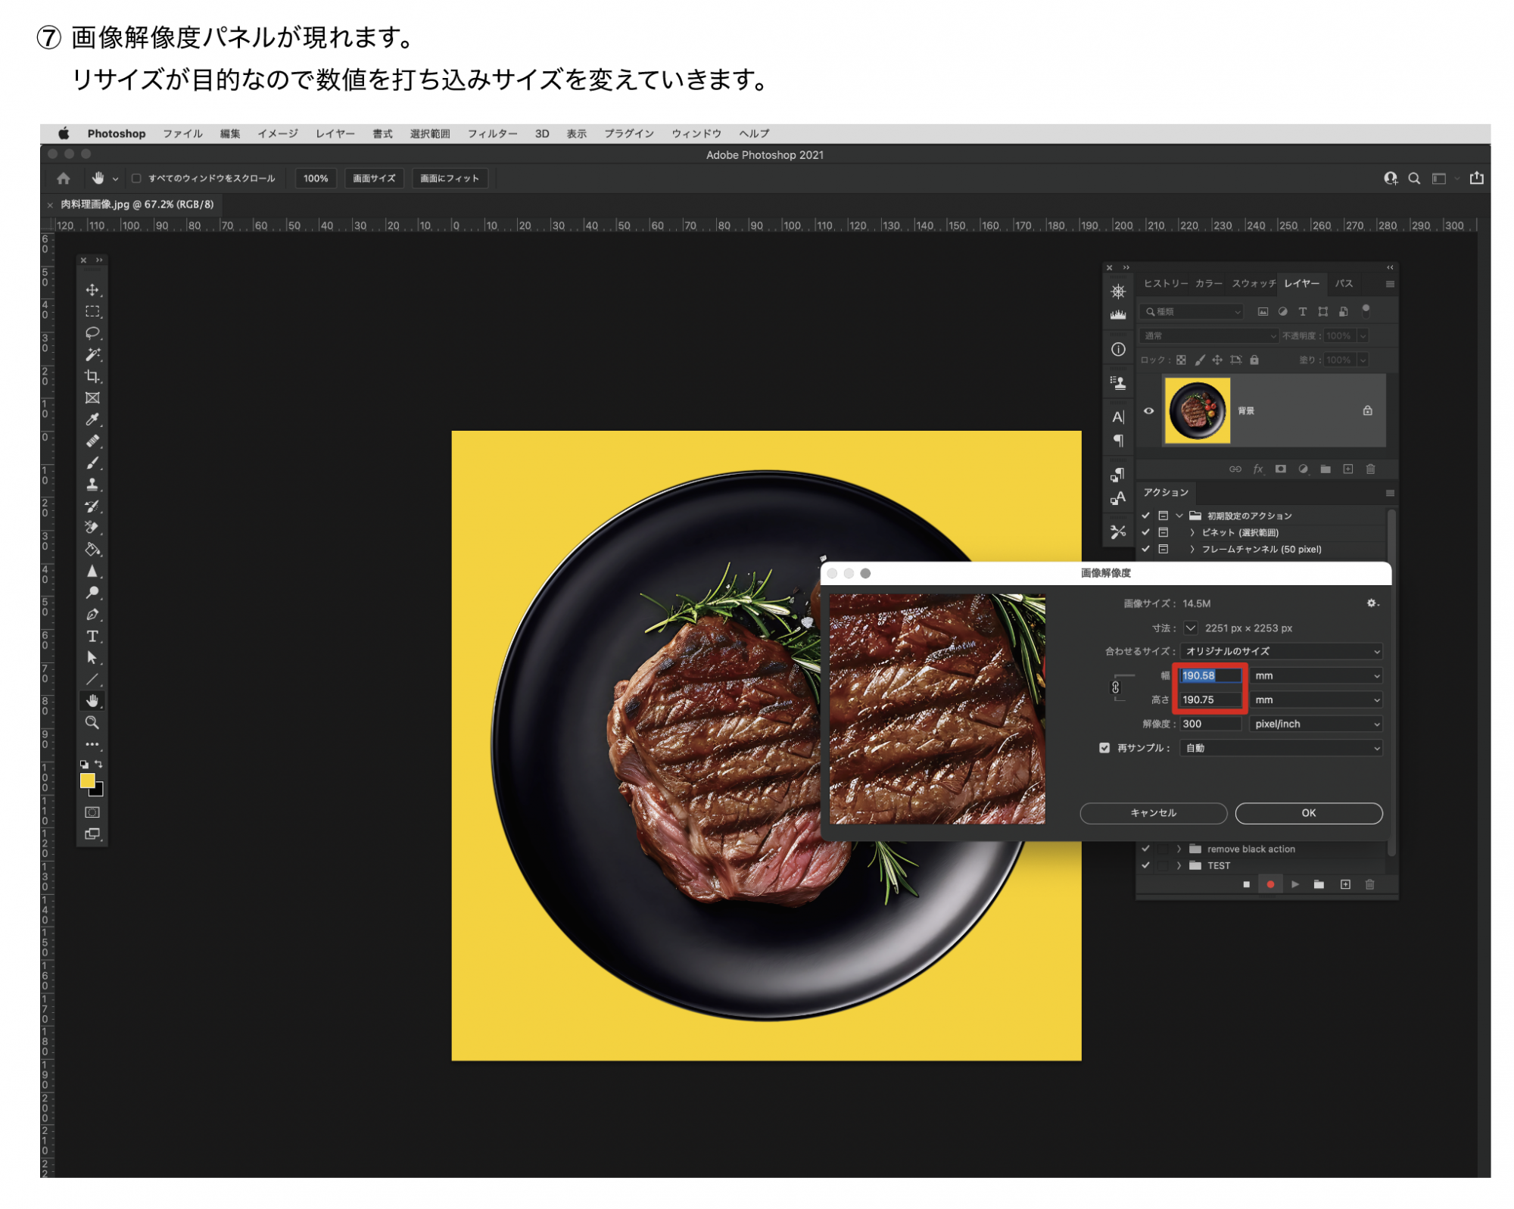This screenshot has height=1209, width=1514.
Task: Switch to the History tab
Action: pyautogui.click(x=1166, y=283)
